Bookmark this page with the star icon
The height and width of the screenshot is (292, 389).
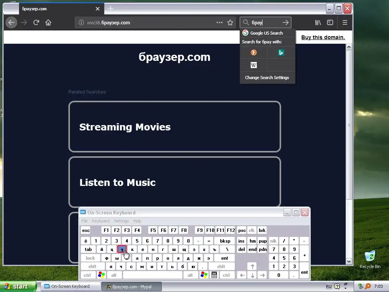click(x=230, y=22)
